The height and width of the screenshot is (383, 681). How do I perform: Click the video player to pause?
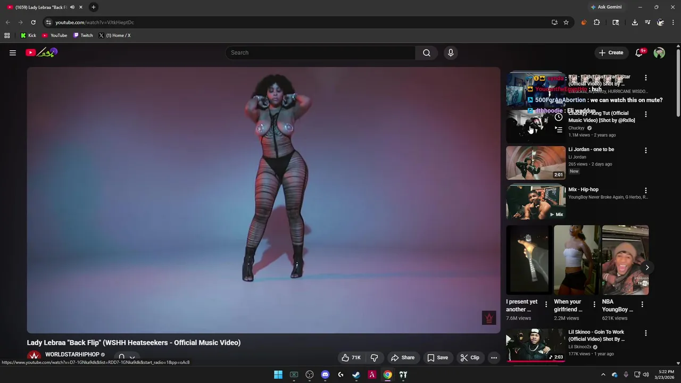coord(263,200)
